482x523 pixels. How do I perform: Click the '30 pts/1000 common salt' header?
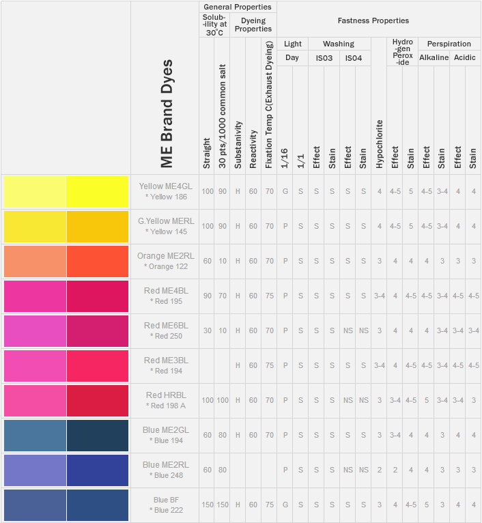pyautogui.click(x=222, y=116)
